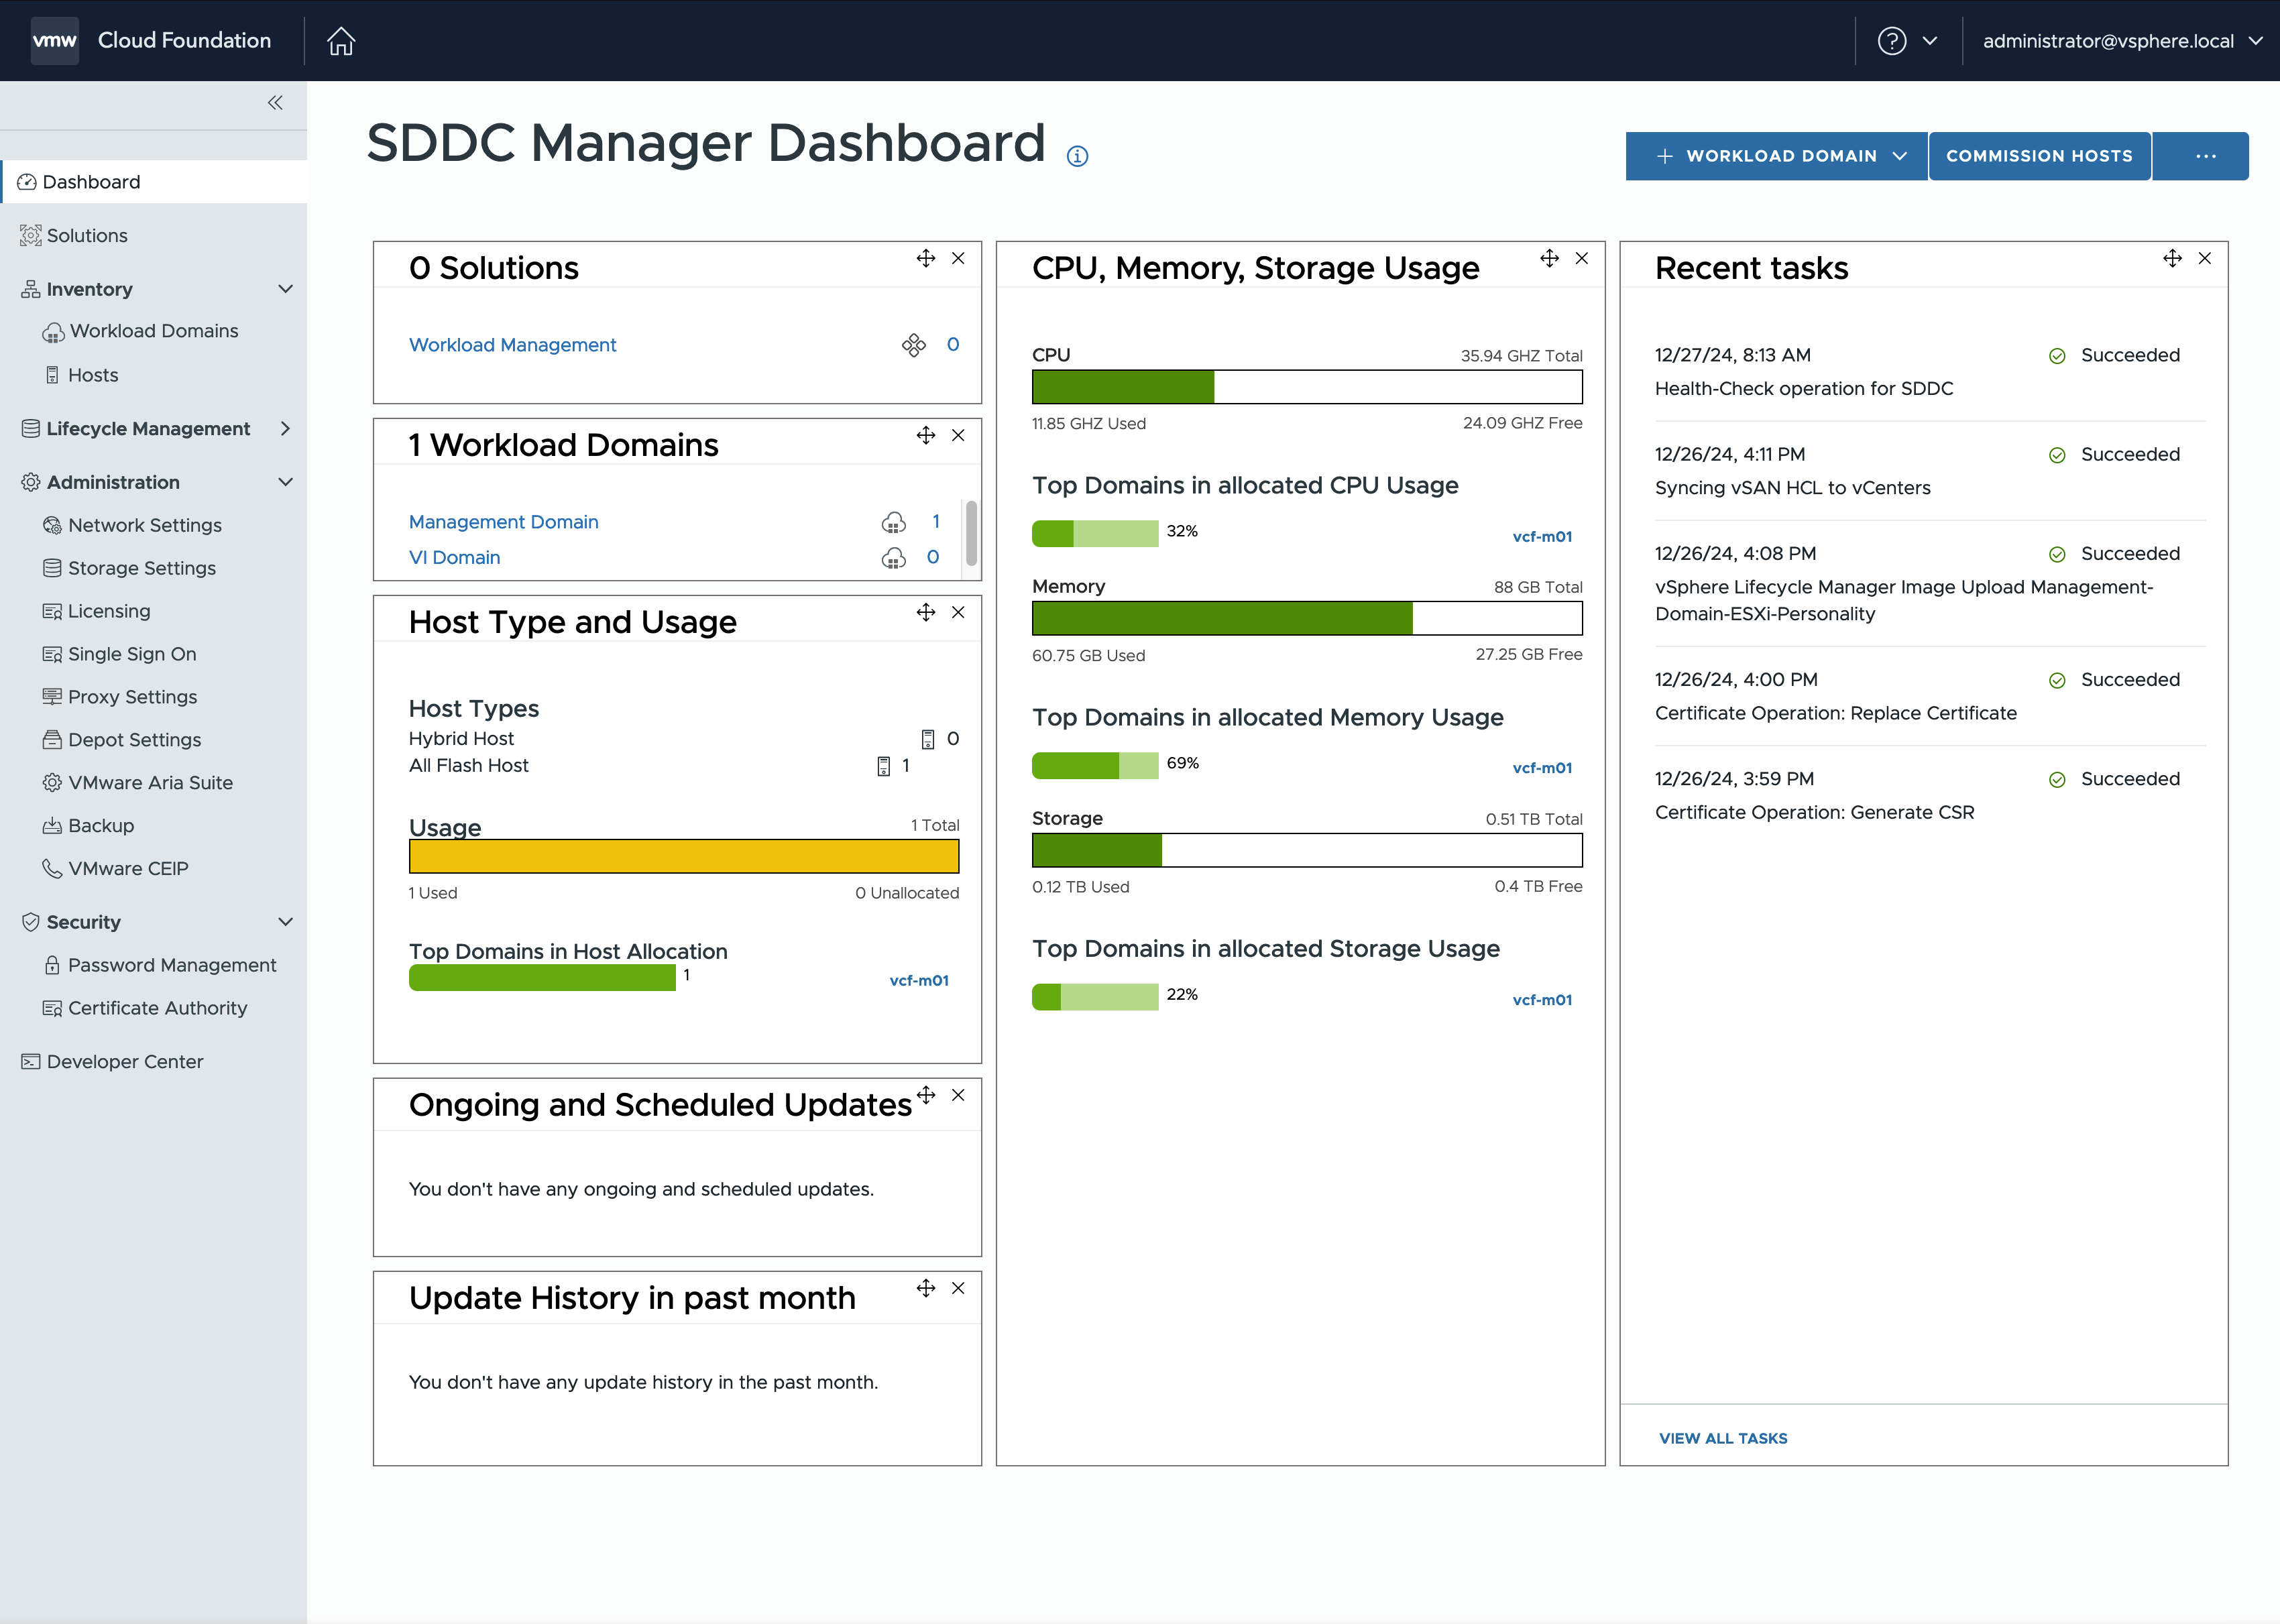Close the 0 Solutions widget
The height and width of the screenshot is (1624, 2280).
tap(958, 258)
